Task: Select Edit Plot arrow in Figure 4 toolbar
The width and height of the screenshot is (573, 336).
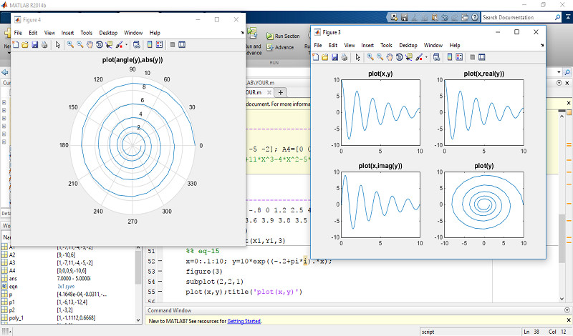Action: (x=58, y=44)
